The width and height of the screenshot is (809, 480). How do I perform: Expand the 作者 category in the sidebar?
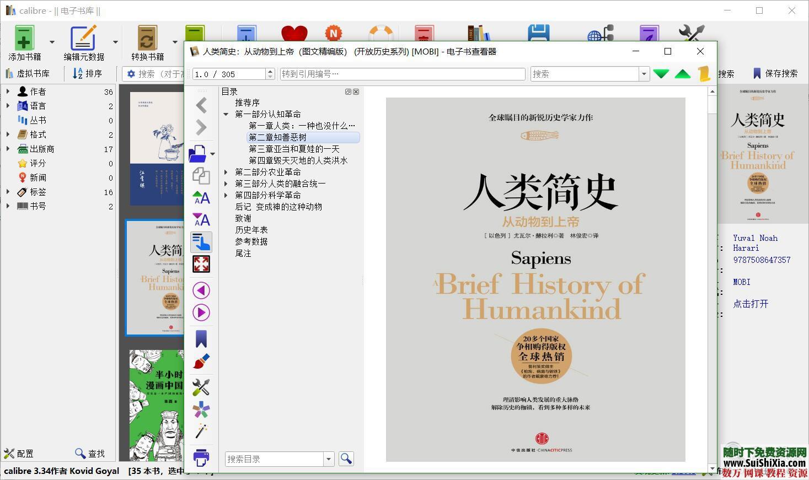[8, 91]
